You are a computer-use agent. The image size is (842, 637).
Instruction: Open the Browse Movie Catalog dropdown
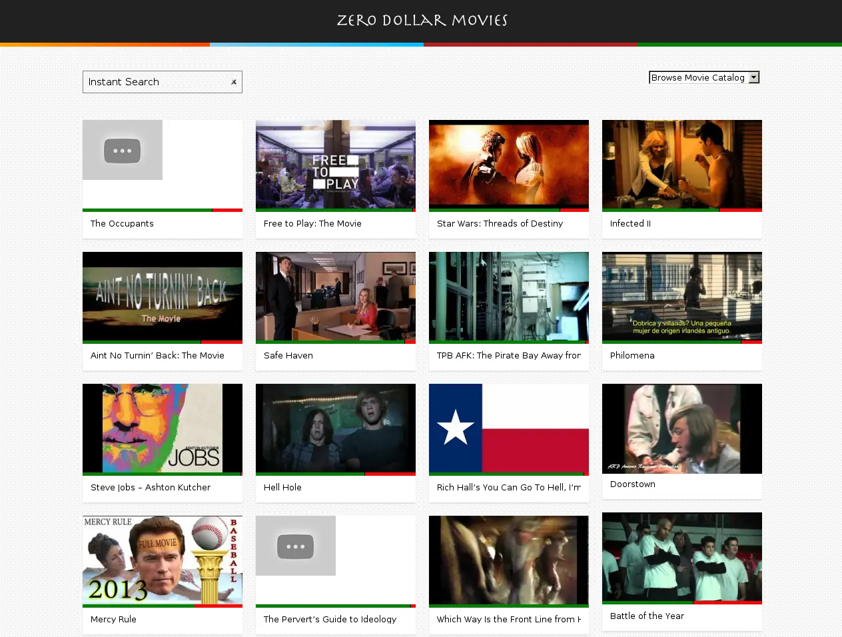pos(704,77)
